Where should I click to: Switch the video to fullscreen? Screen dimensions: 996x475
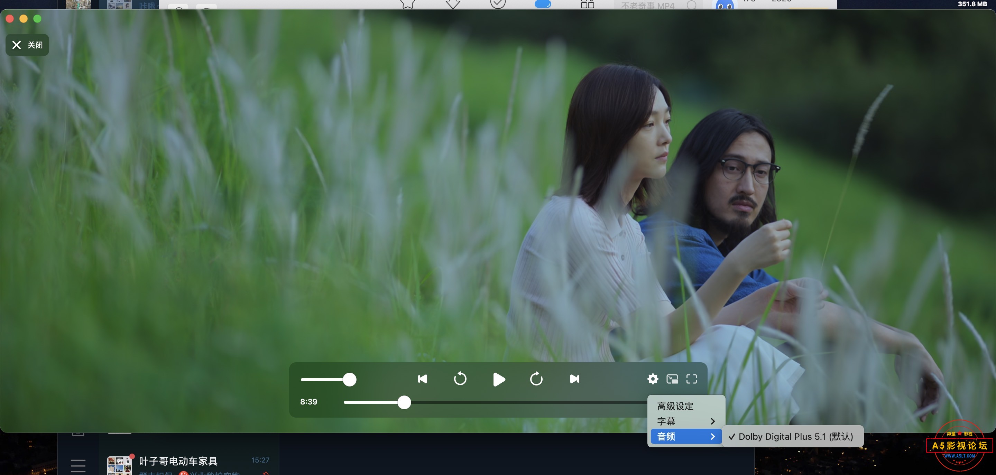692,379
